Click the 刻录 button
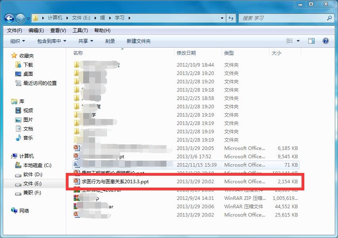Image resolution: width=338 pixels, height=238 pixels. (110, 41)
